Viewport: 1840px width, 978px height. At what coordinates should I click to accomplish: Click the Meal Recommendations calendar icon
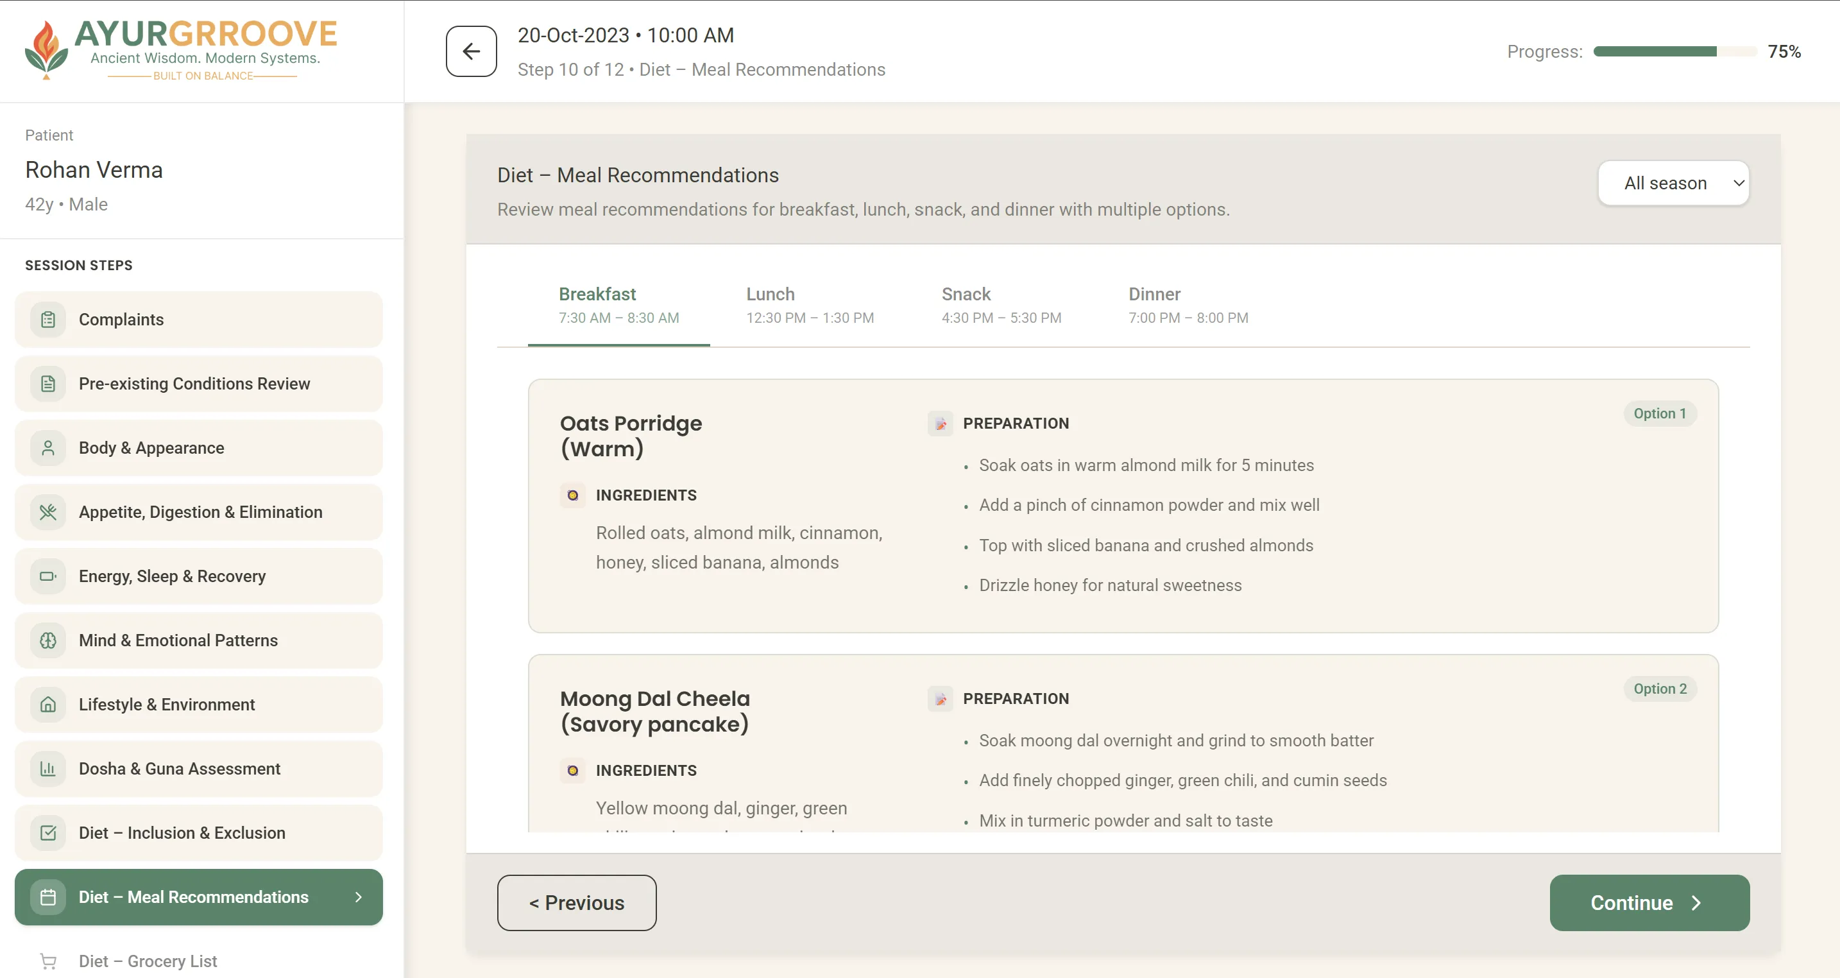coord(48,897)
